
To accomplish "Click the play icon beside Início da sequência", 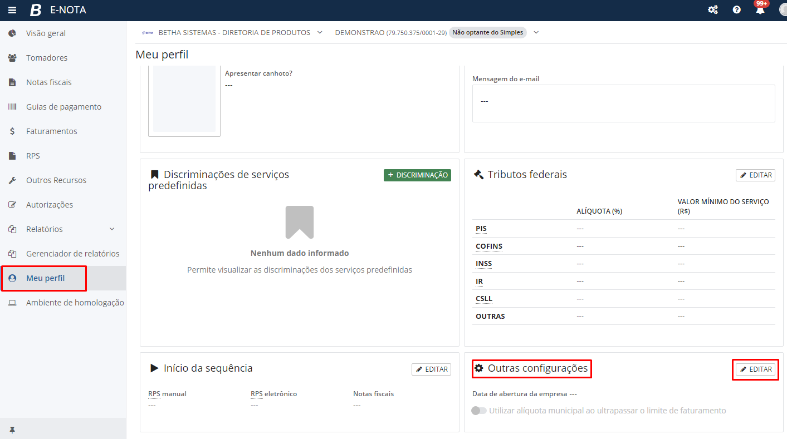I will coord(154,368).
